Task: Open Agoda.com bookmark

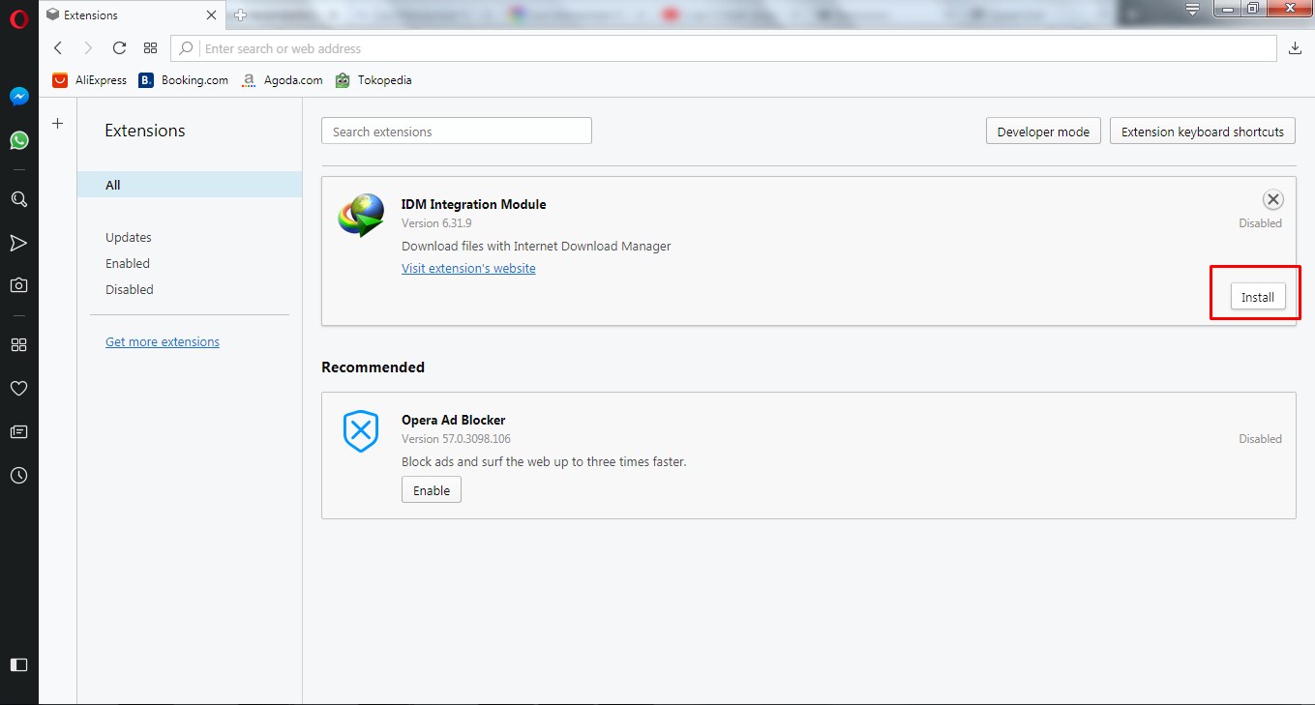Action: [x=282, y=80]
